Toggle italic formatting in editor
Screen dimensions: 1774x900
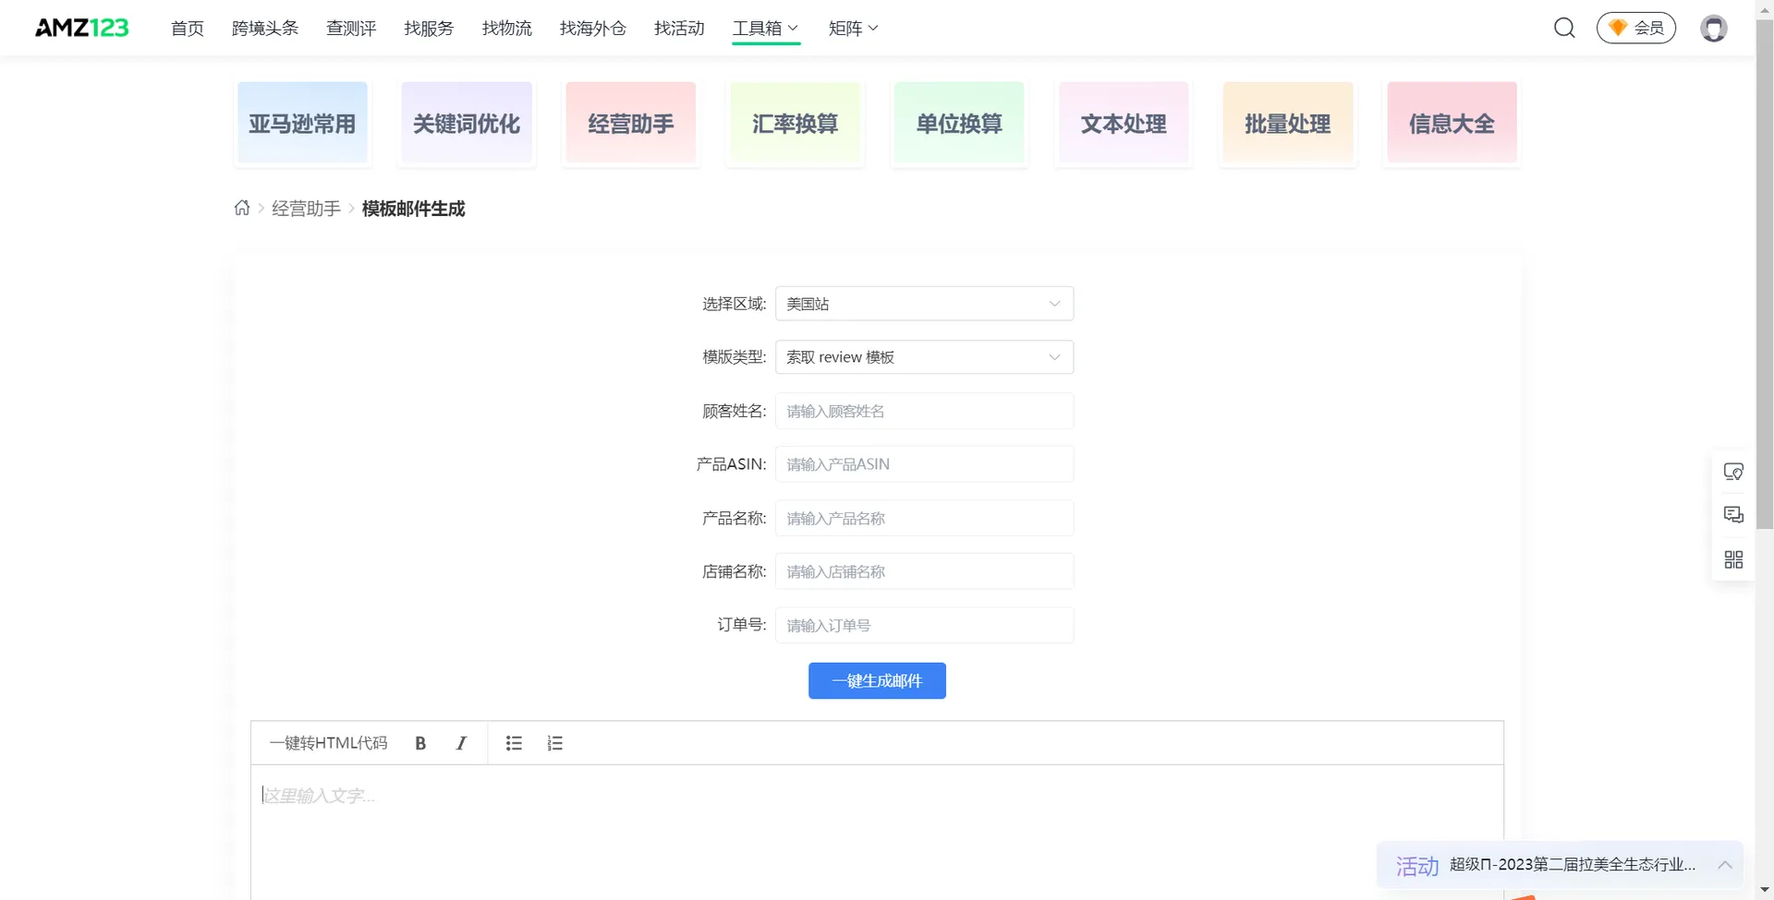click(x=461, y=743)
